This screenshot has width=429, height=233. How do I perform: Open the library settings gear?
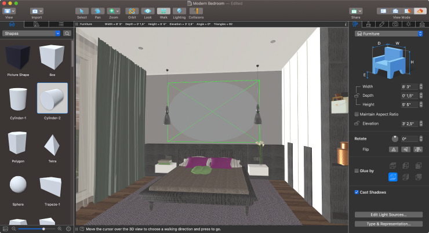tap(68, 228)
